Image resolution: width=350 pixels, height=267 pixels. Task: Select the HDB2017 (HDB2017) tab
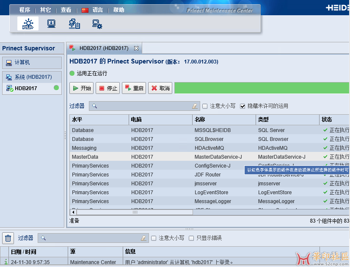point(104,48)
